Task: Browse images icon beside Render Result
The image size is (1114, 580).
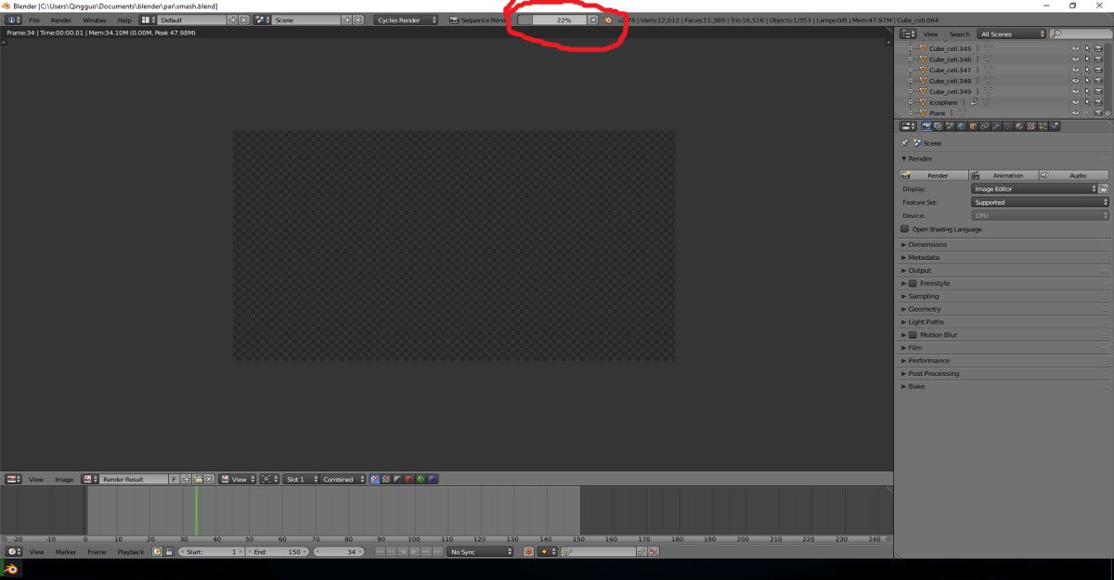Action: 90,479
